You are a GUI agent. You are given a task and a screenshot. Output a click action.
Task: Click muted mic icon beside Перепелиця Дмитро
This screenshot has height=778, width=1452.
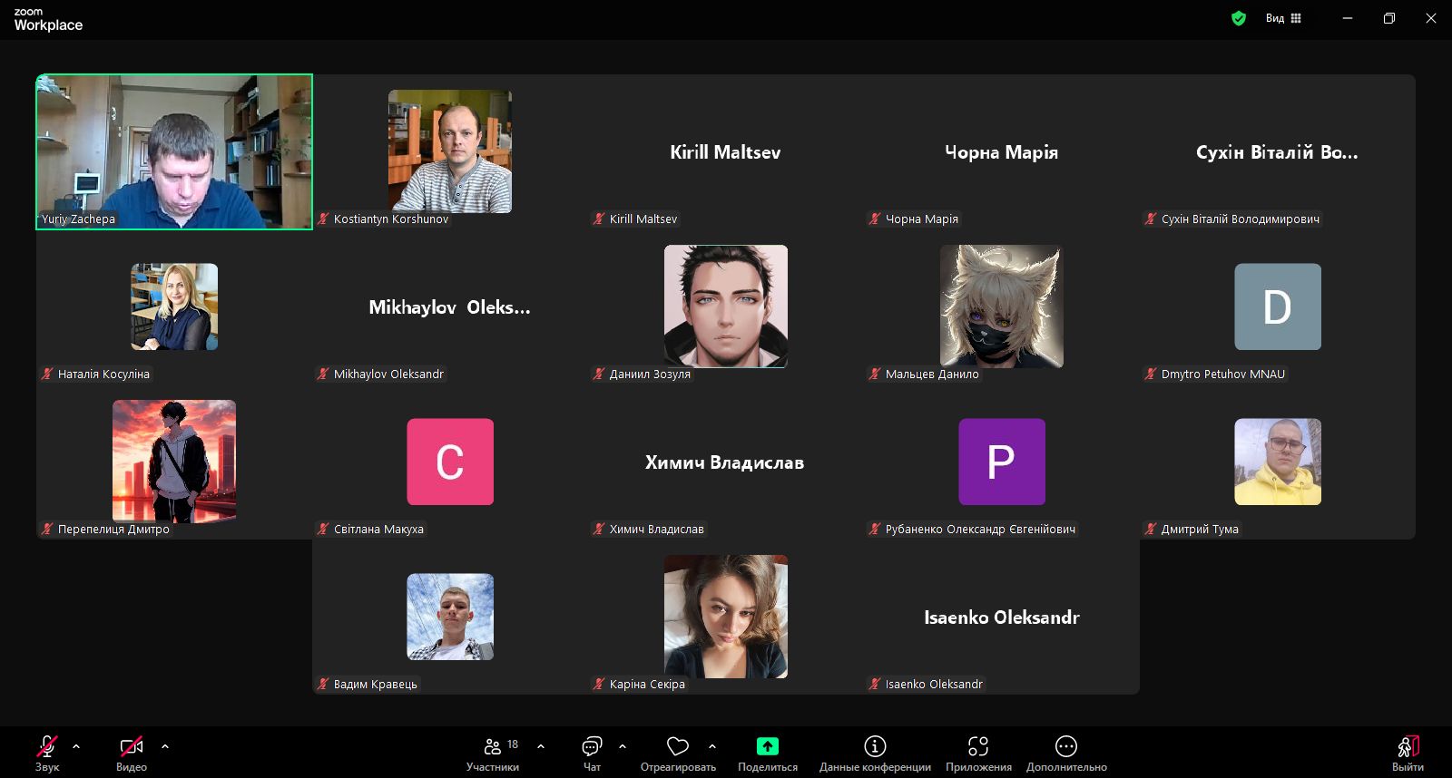click(47, 529)
